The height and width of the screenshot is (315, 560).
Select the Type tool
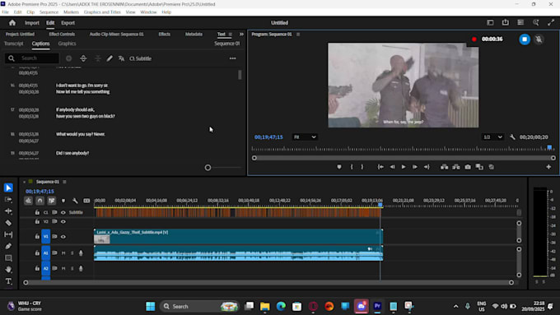point(8,281)
